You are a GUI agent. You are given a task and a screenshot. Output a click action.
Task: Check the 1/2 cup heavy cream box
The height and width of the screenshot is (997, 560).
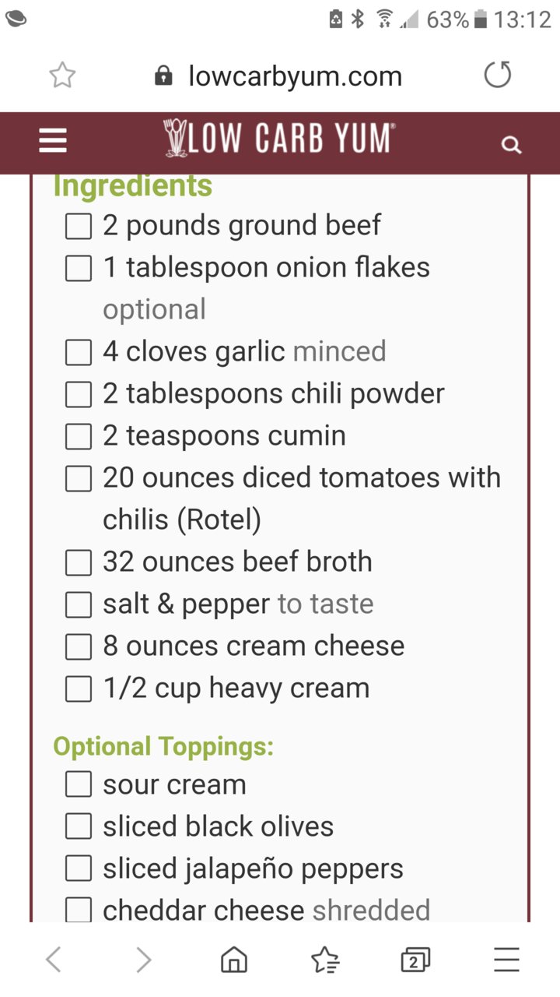click(78, 689)
